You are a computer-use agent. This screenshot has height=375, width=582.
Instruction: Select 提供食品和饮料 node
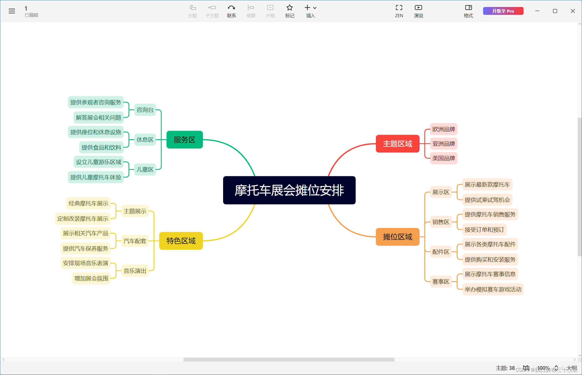tap(101, 147)
